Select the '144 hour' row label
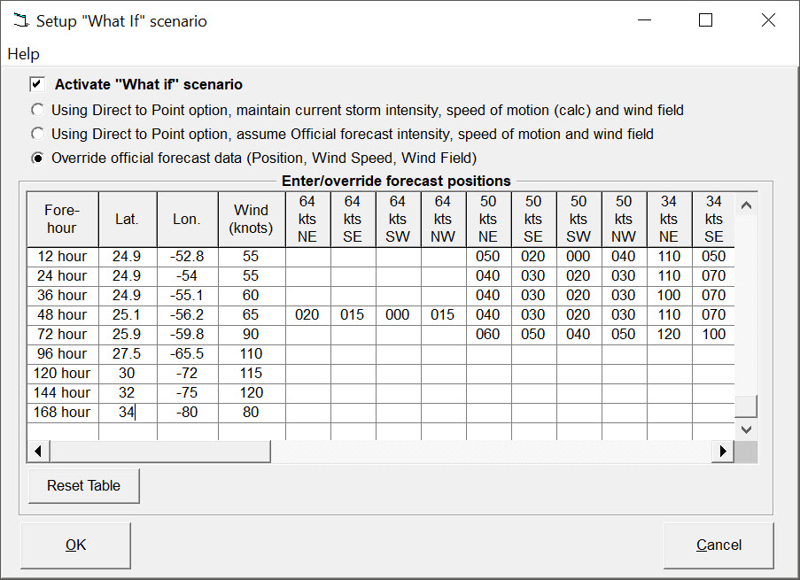 pos(62,393)
